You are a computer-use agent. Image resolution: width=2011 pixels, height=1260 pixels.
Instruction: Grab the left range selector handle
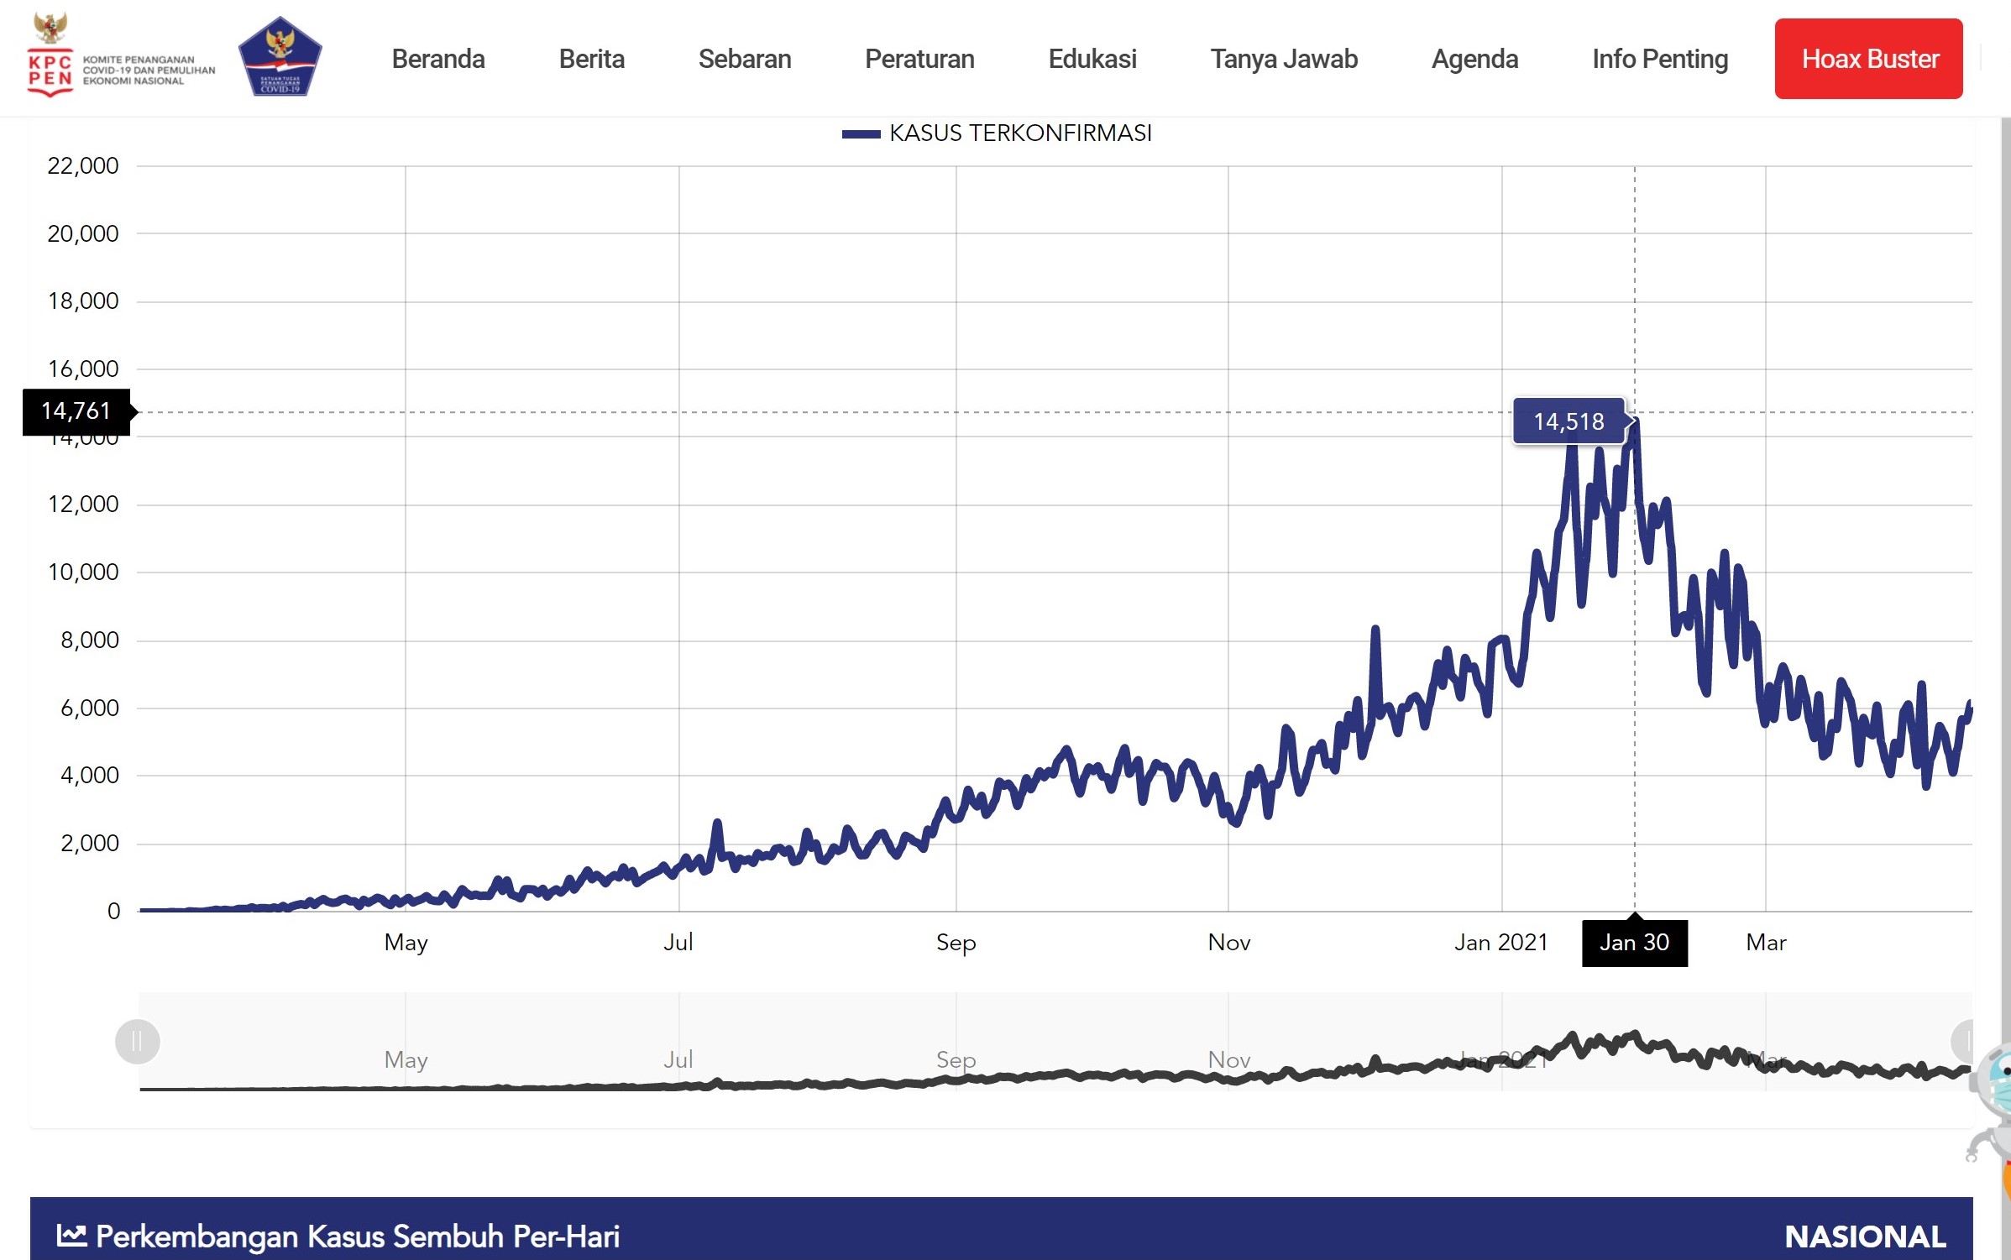138,1042
